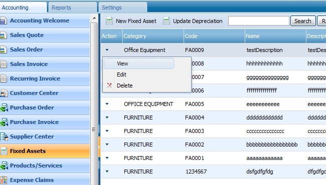The width and height of the screenshot is (326, 185).
Task: Click the Action column header
Action: tap(112, 36)
